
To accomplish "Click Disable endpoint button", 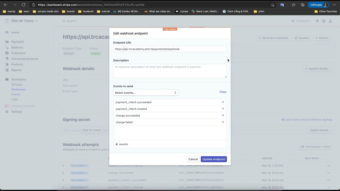I will coord(303,38).
